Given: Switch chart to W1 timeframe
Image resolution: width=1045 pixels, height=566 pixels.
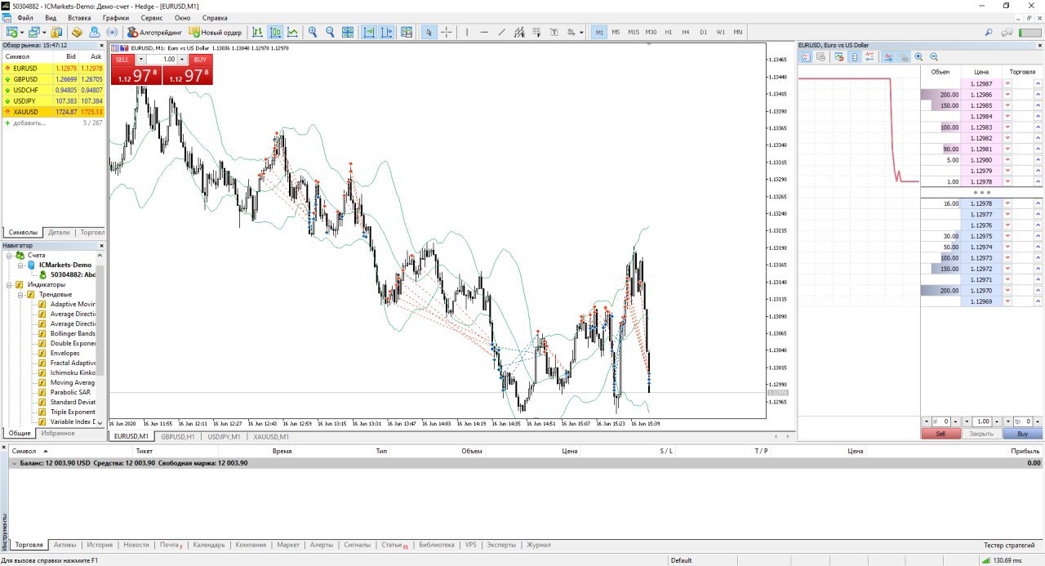Looking at the screenshot, I should tap(721, 33).
